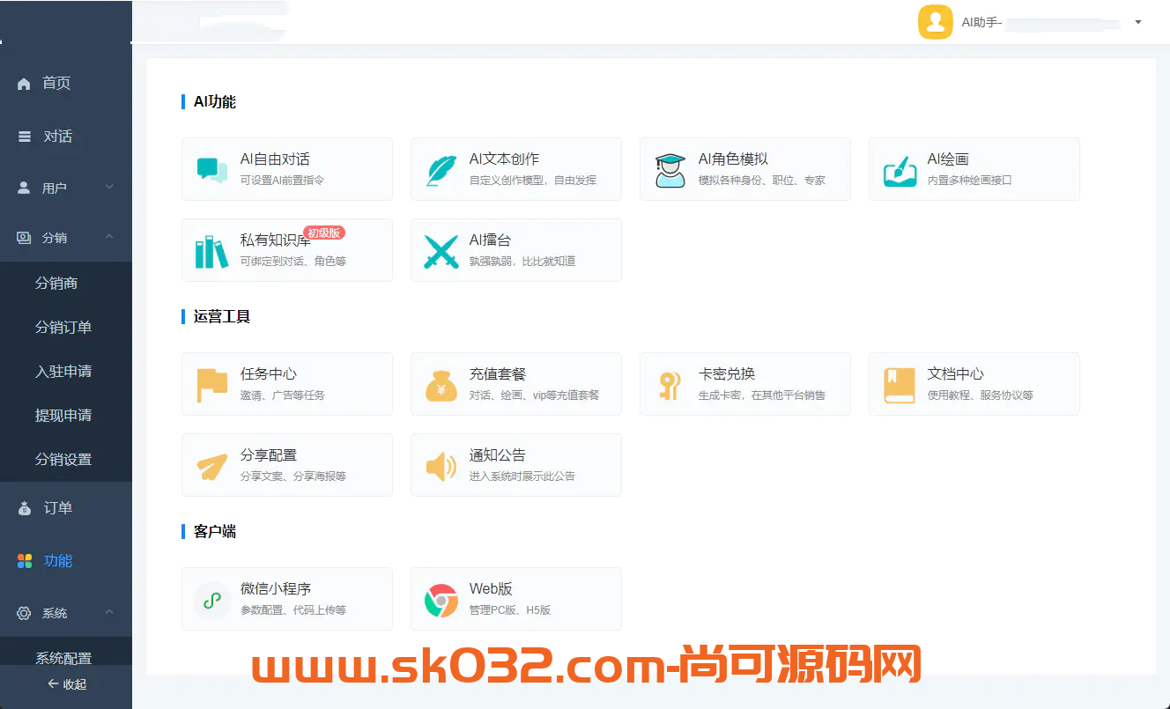Image resolution: width=1170 pixels, height=709 pixels.
Task: Click the AI助手 account name text
Action: 981,23
